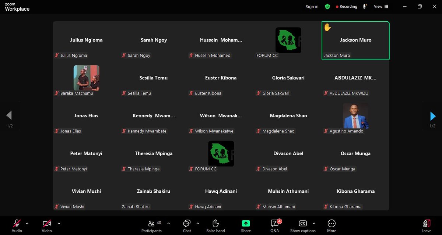Open the Participants panel

pyautogui.click(x=151, y=226)
